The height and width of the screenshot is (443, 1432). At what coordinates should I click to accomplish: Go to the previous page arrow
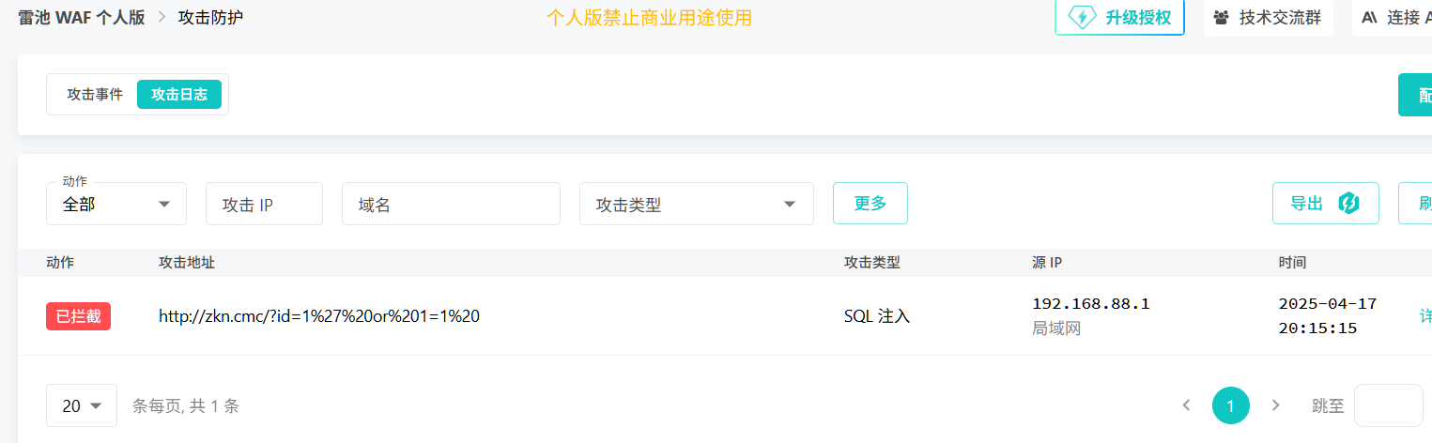coord(1186,405)
